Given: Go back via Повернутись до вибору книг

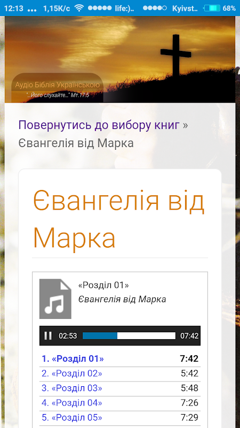Looking at the screenshot, I should click(99, 125).
